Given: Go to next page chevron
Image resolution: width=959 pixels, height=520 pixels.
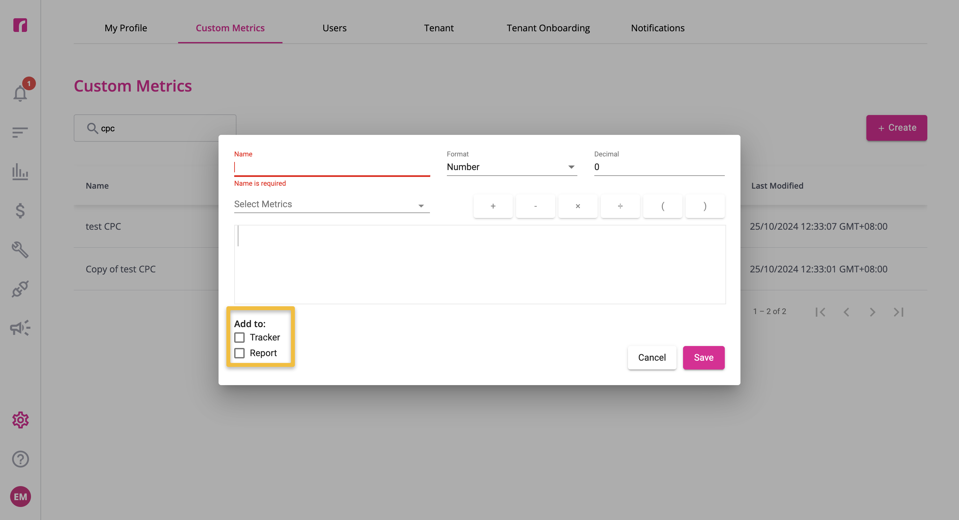Looking at the screenshot, I should [872, 312].
